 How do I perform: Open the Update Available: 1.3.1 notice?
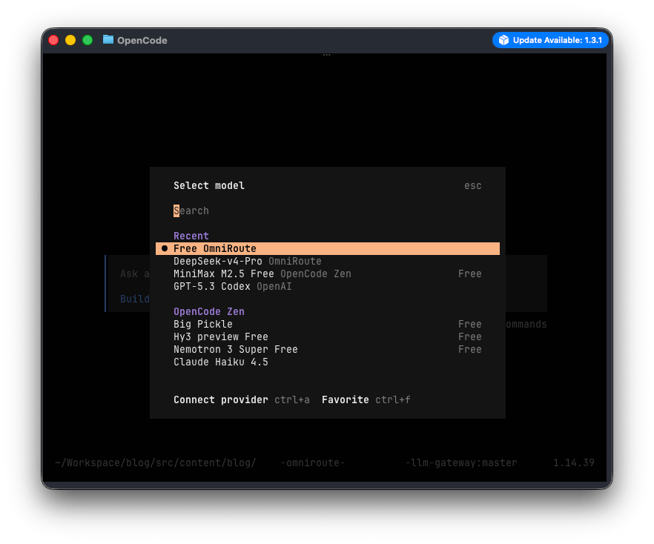tap(550, 40)
